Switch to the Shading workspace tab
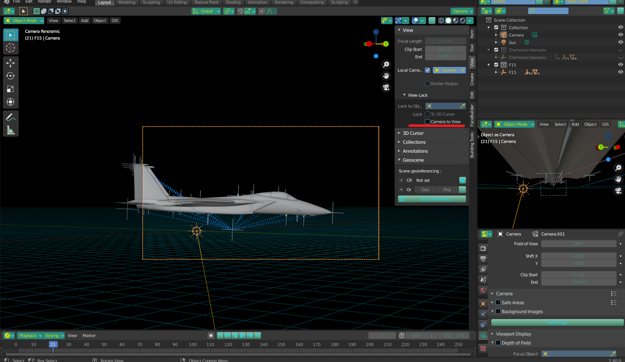The image size is (625, 362). pos(233,2)
